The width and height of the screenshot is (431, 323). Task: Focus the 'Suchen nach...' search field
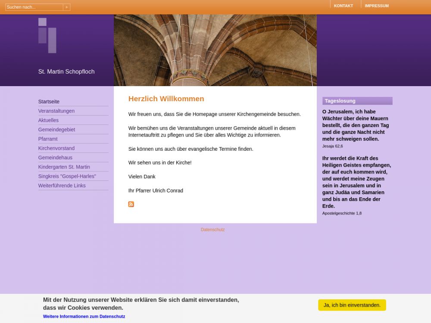[34, 7]
